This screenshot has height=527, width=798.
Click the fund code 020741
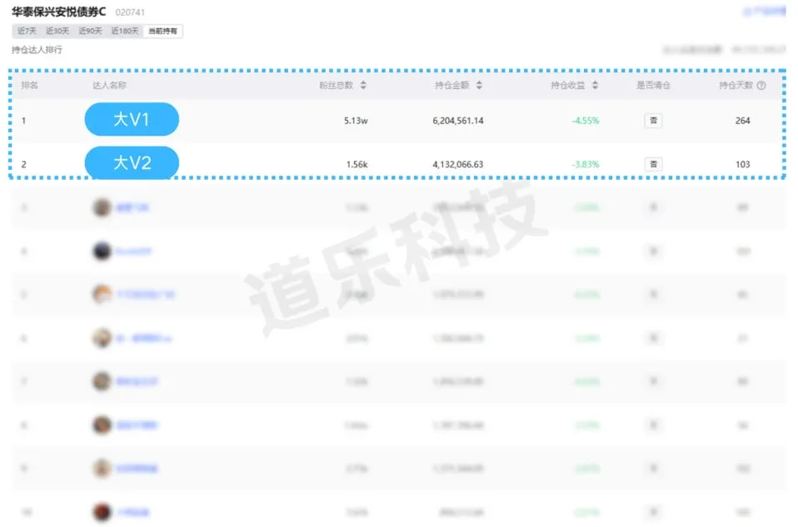[129, 13]
